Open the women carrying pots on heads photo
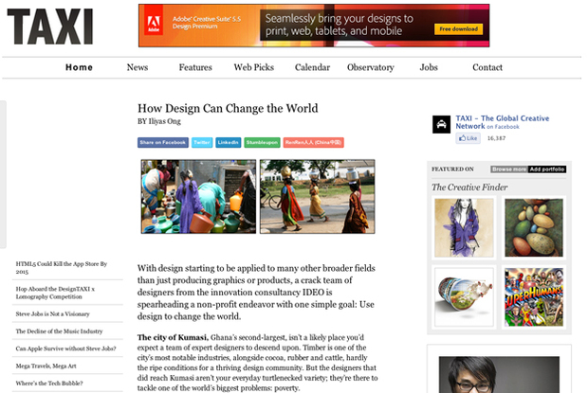The width and height of the screenshot is (588, 393). pos(318,197)
